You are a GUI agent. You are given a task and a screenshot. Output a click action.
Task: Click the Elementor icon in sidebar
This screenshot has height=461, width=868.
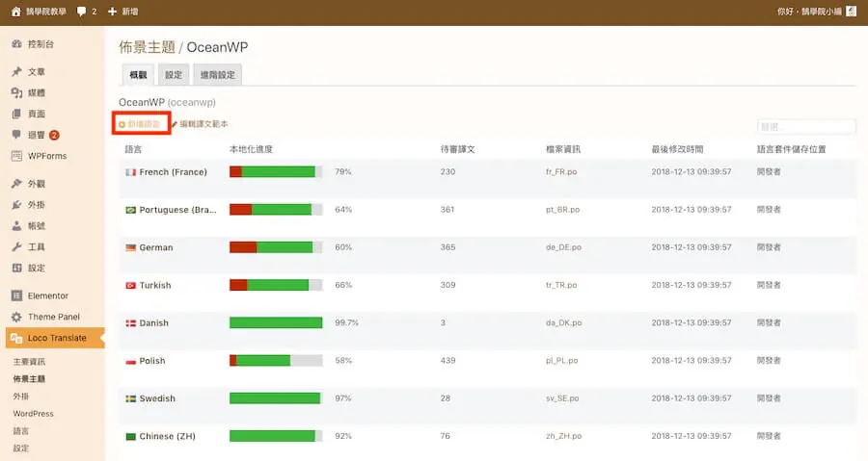pos(16,295)
